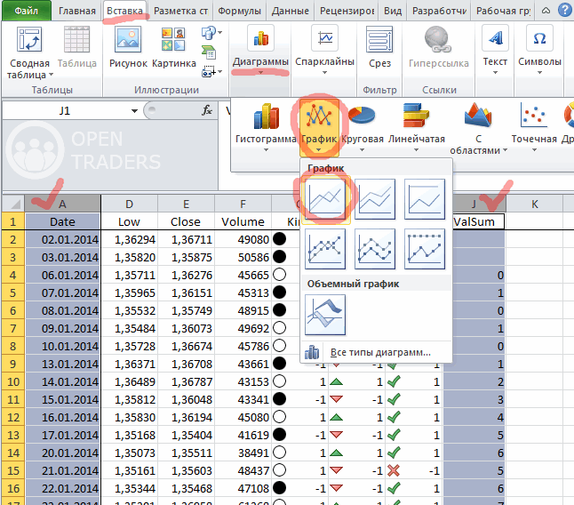
Task: Click the Date header cell
Action: pos(62,221)
